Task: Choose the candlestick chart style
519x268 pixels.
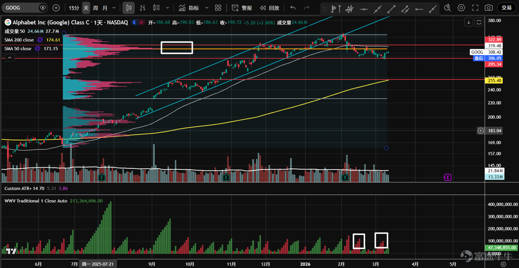Action: click(x=129, y=8)
